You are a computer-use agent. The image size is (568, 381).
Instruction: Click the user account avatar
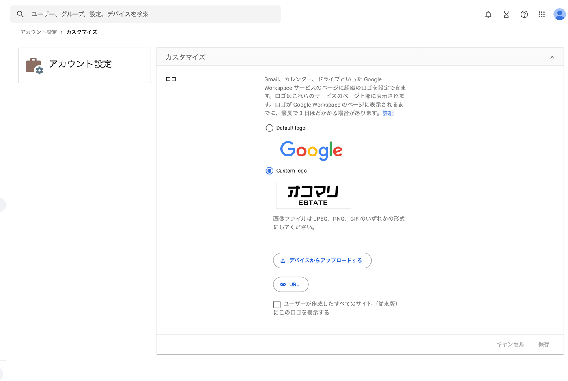pos(559,15)
